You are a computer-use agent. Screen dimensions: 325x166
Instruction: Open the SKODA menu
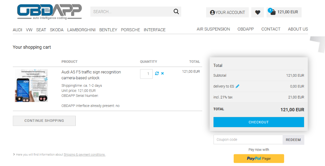point(57,30)
